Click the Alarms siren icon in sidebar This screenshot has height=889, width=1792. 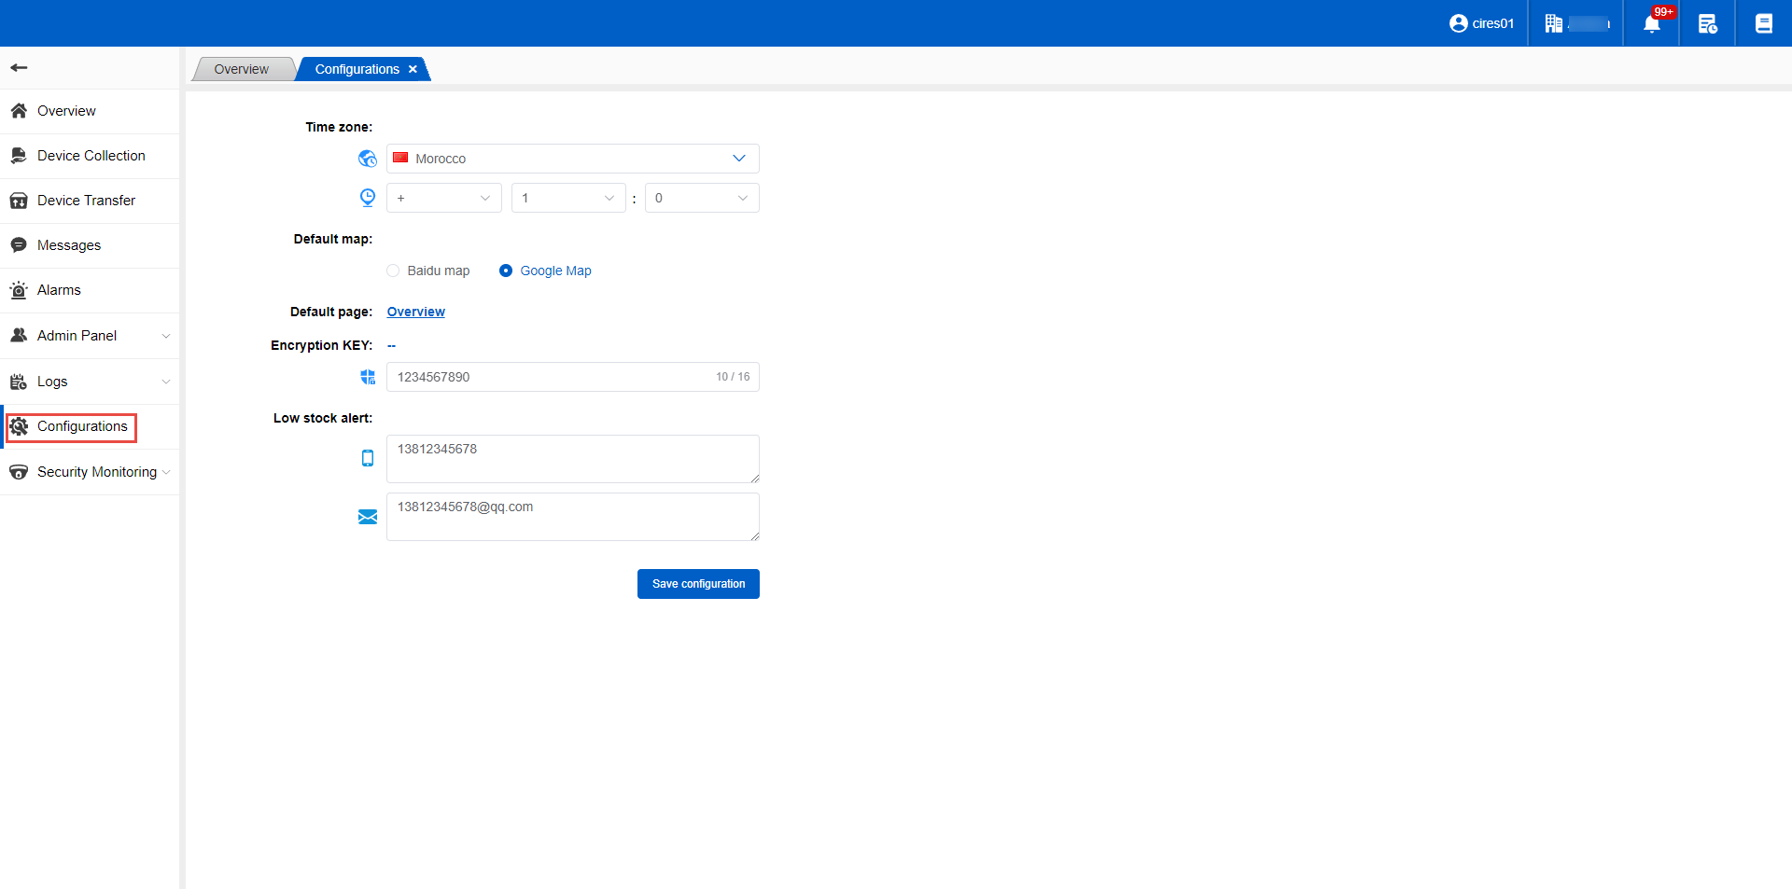point(19,290)
